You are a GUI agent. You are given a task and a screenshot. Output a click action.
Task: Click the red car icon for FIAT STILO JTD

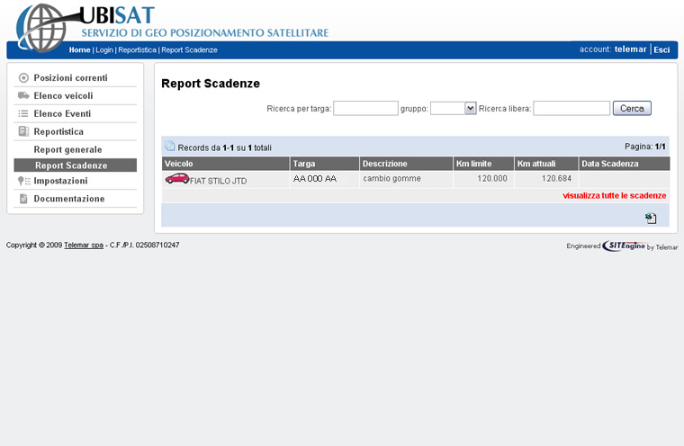pyautogui.click(x=177, y=178)
